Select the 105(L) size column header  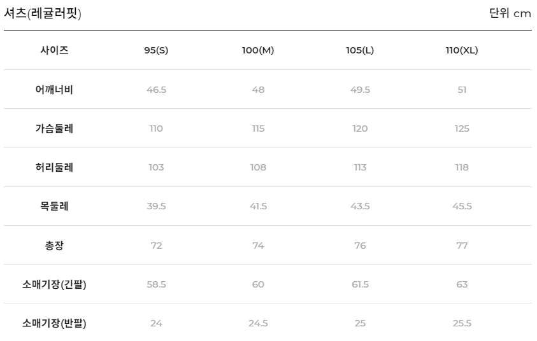tap(360, 51)
